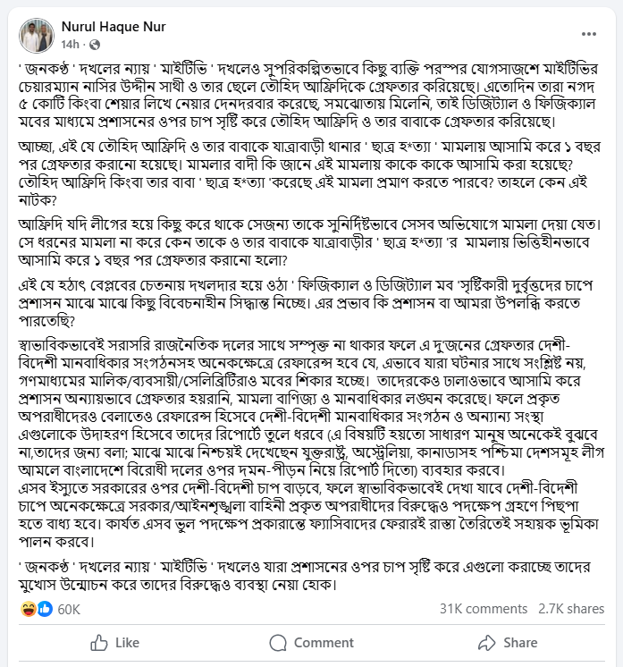This screenshot has width=623, height=667.
Task: Click the paragraph starting 'স্বাভাবিকভাবেই সরাসরি রাজনৈতিক'
Action: pos(311,408)
